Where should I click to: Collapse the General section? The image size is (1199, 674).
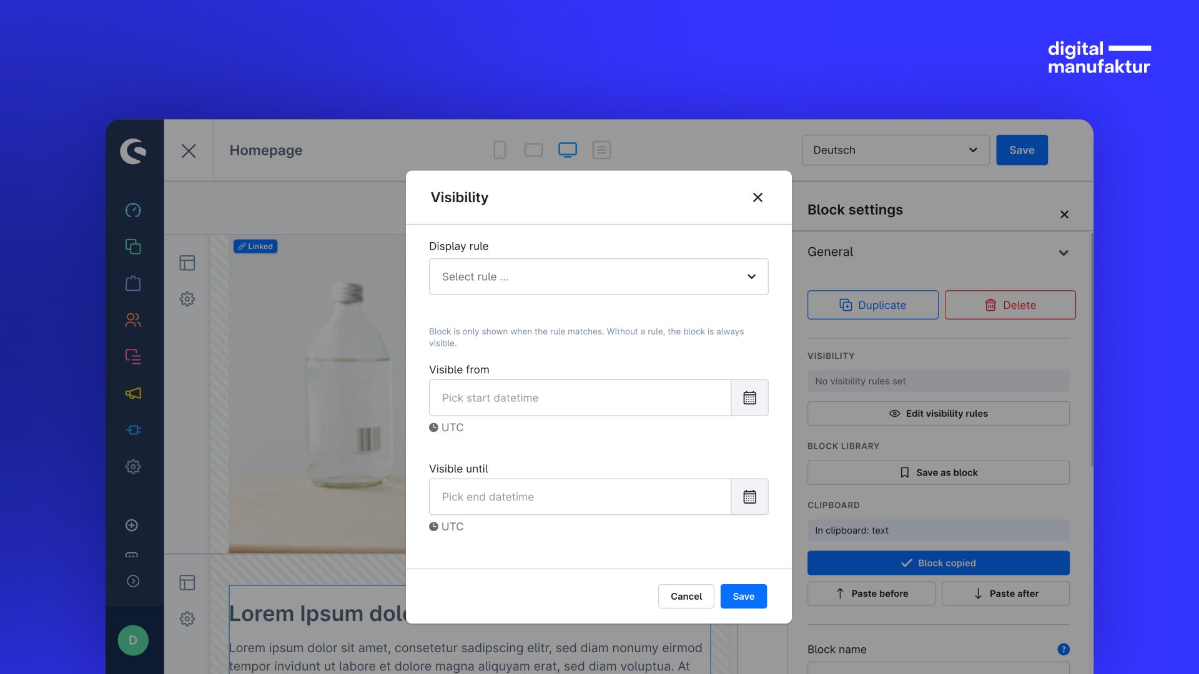click(1063, 253)
